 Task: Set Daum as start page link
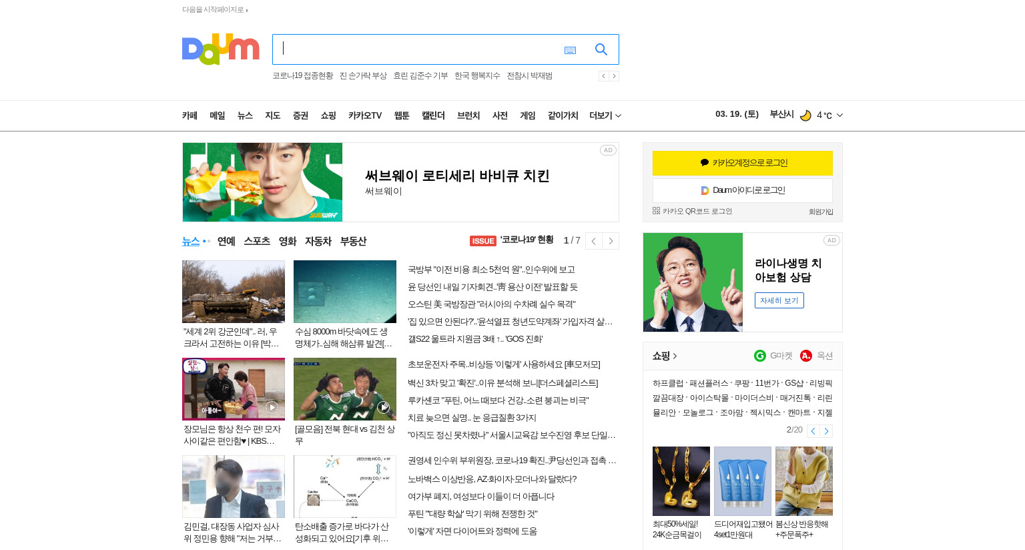click(x=215, y=9)
